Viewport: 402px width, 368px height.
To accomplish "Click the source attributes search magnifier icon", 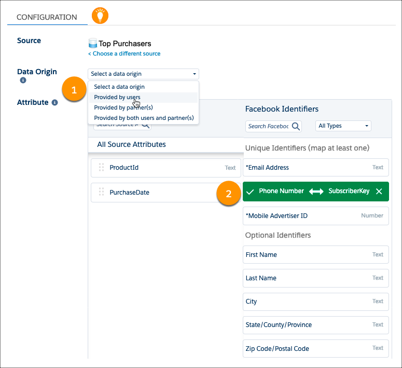I will pos(145,125).
